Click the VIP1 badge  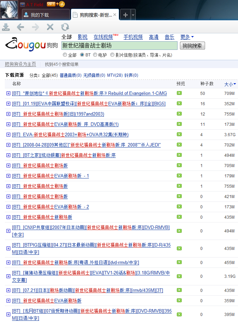[51, 4]
